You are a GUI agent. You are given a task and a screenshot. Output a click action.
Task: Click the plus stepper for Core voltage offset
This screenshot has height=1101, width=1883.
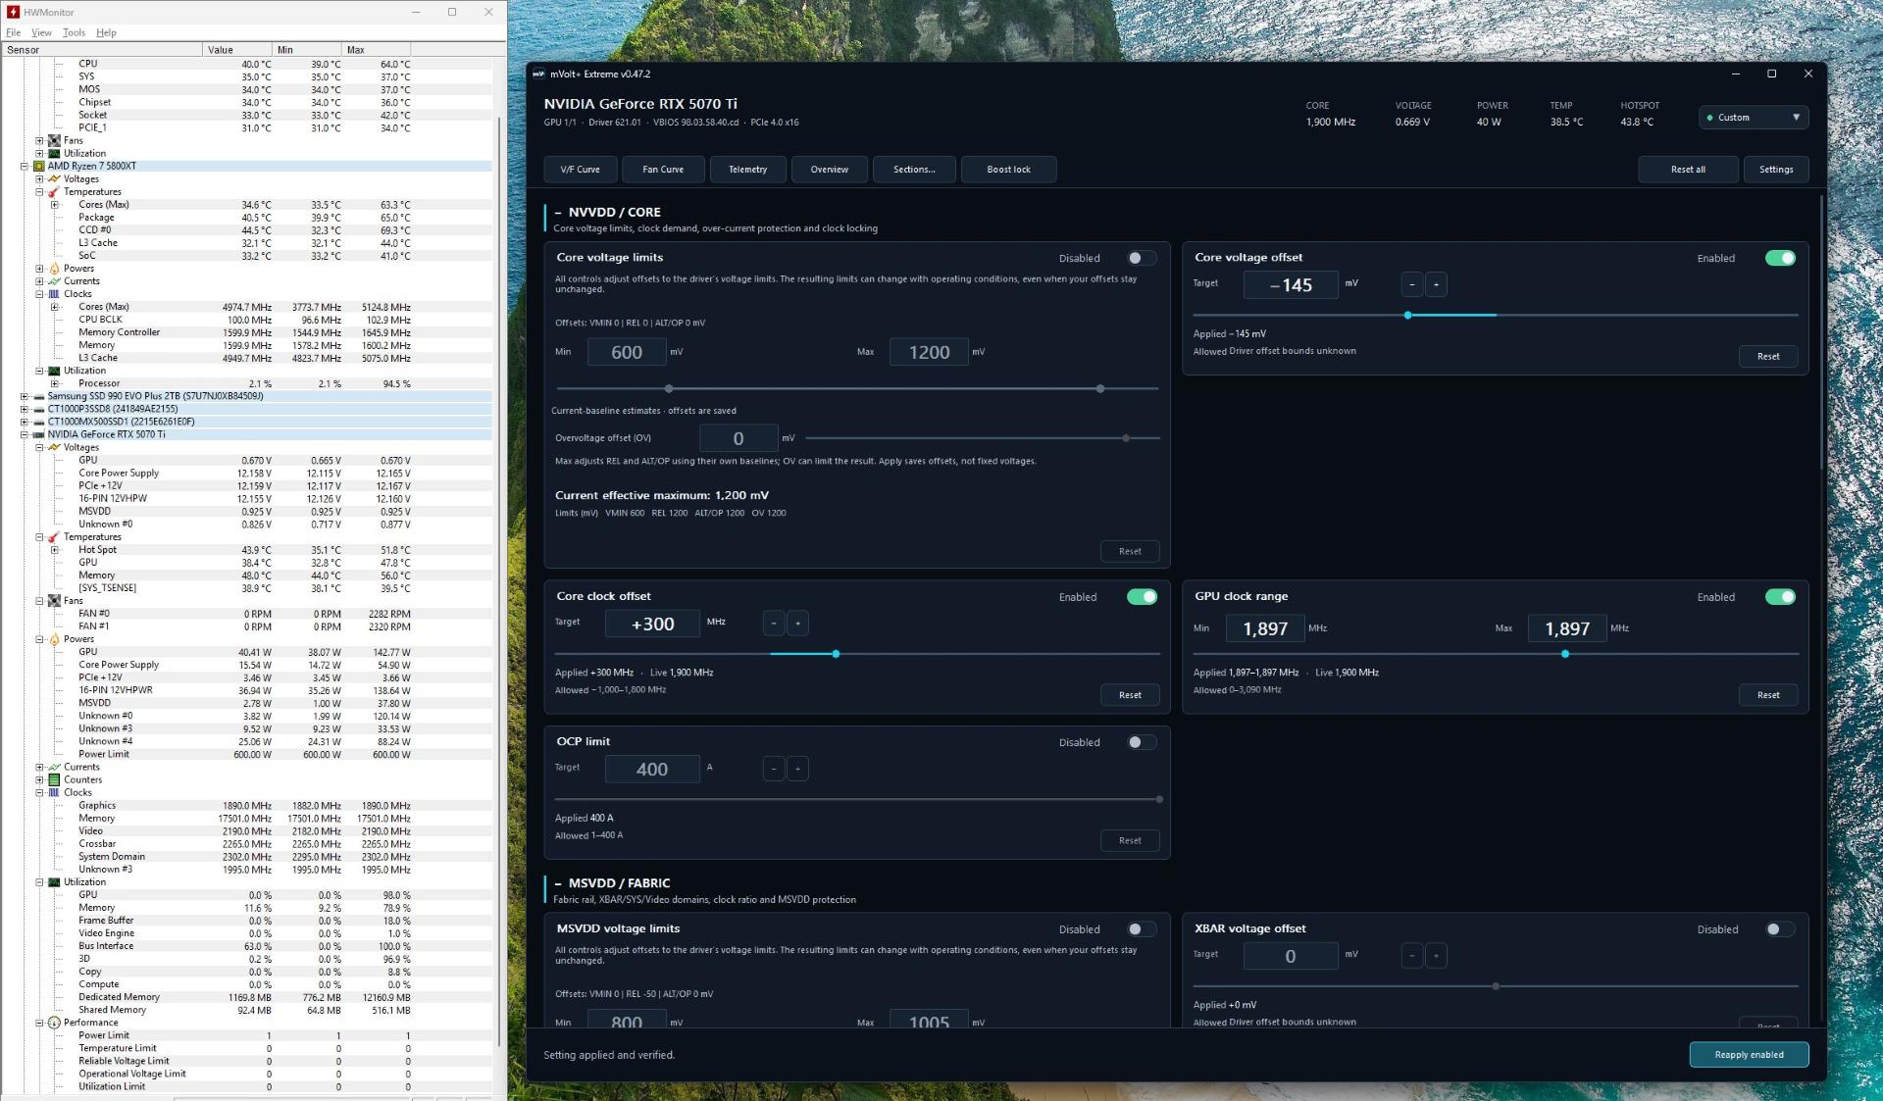click(x=1436, y=284)
